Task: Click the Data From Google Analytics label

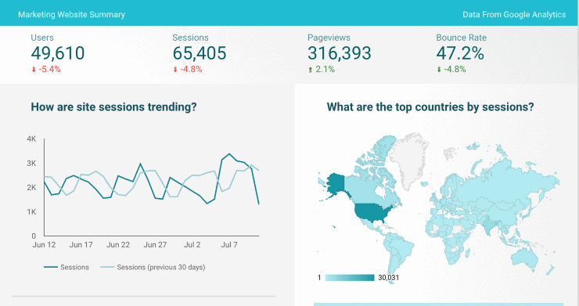Action: click(x=514, y=14)
